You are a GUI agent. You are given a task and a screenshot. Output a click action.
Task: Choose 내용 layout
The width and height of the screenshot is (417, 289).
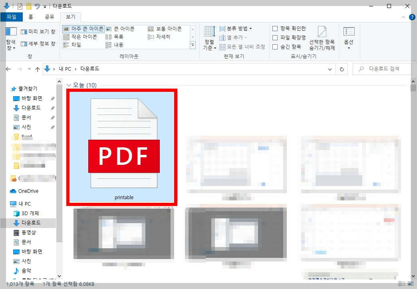114,45
